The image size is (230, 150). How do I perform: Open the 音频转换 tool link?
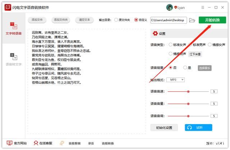(x=108, y=144)
